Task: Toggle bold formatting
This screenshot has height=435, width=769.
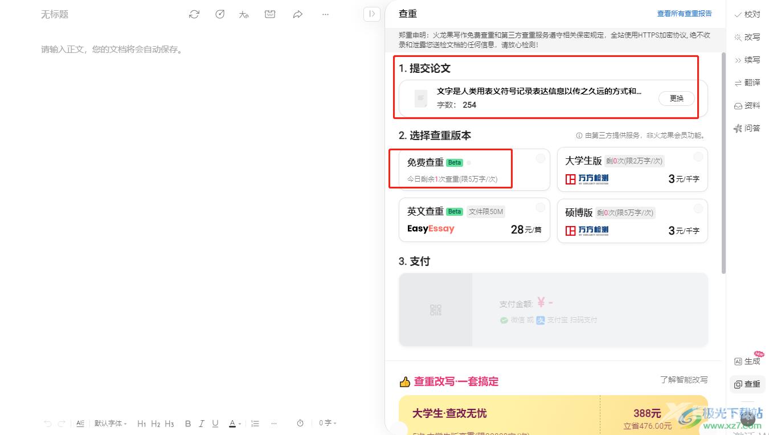Action: tap(188, 424)
